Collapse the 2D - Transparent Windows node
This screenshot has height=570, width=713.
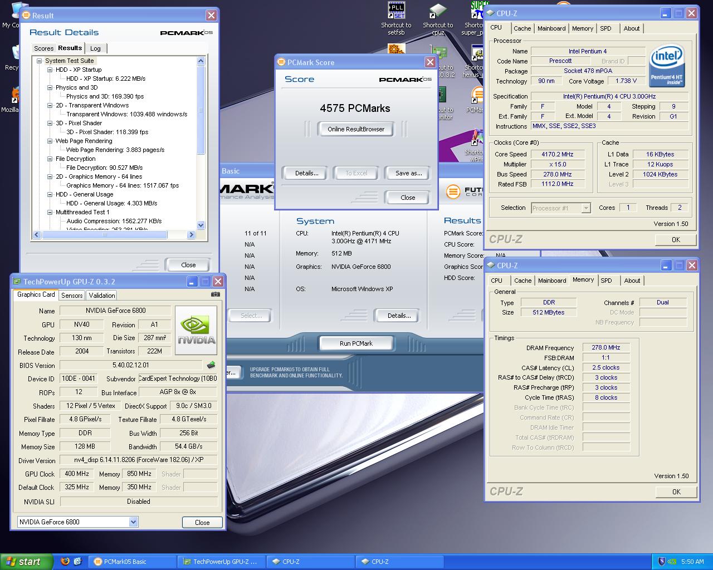[50, 105]
